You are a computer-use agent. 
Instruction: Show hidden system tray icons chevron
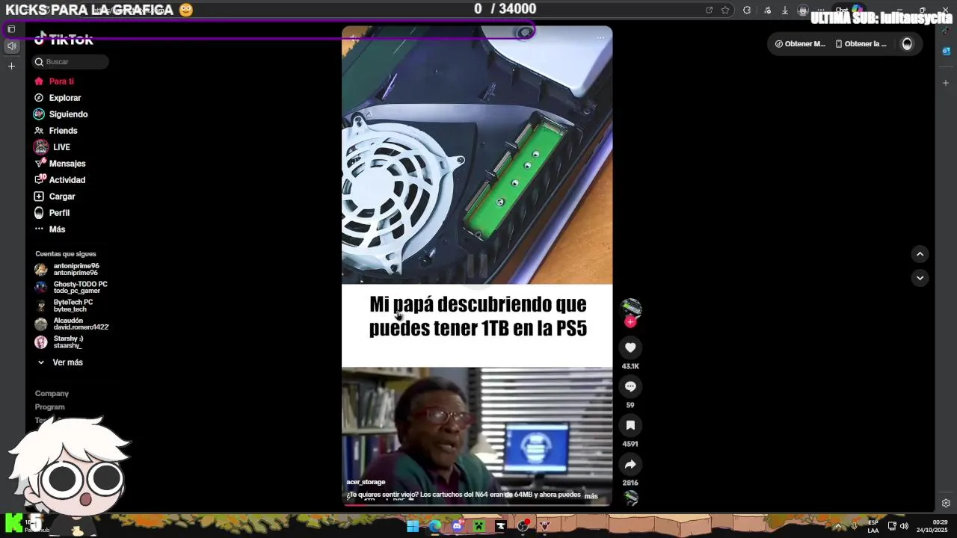tap(837, 526)
